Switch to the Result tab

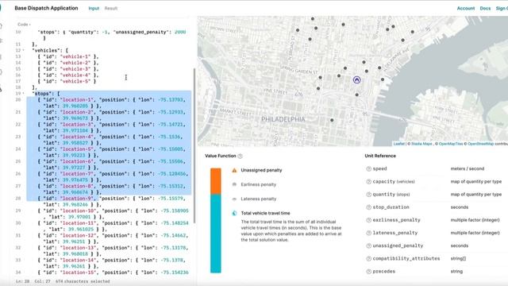click(x=111, y=9)
